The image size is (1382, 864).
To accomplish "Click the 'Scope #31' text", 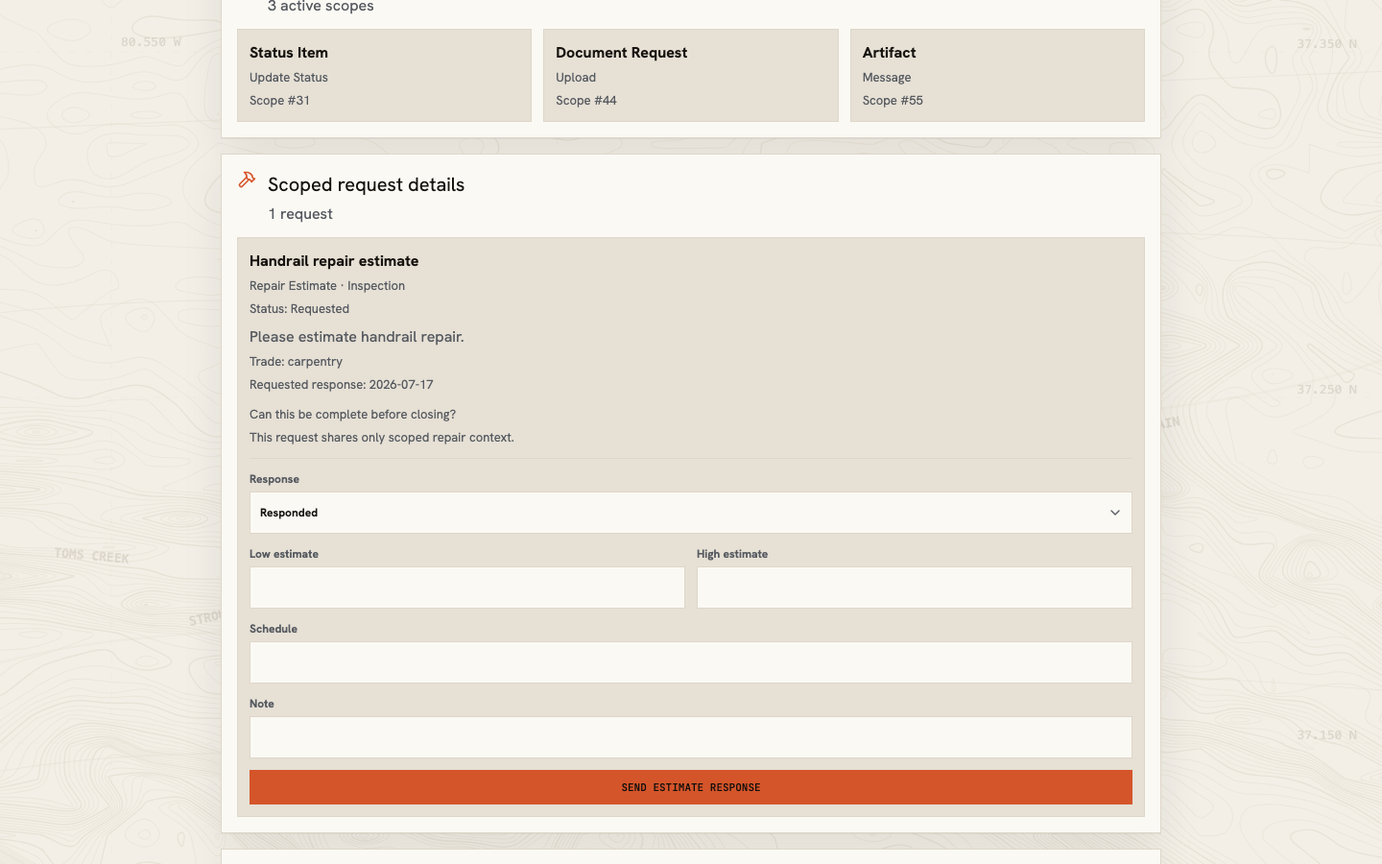I will (279, 101).
